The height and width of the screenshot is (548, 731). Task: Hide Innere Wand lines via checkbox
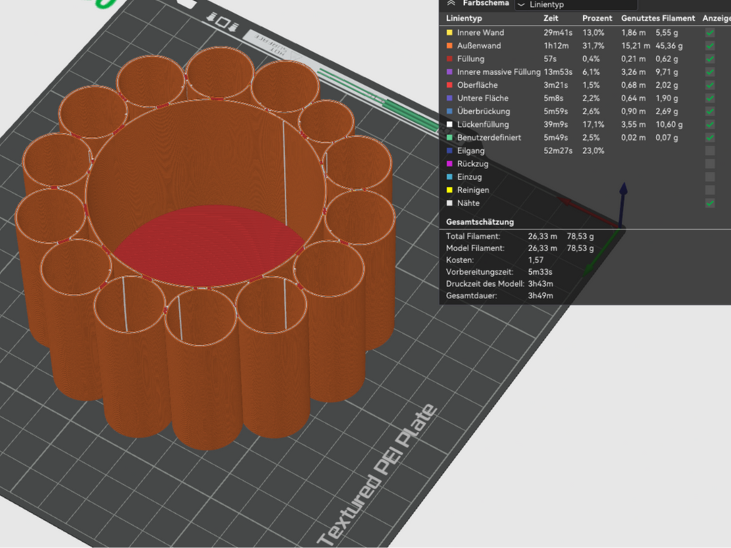tap(710, 33)
